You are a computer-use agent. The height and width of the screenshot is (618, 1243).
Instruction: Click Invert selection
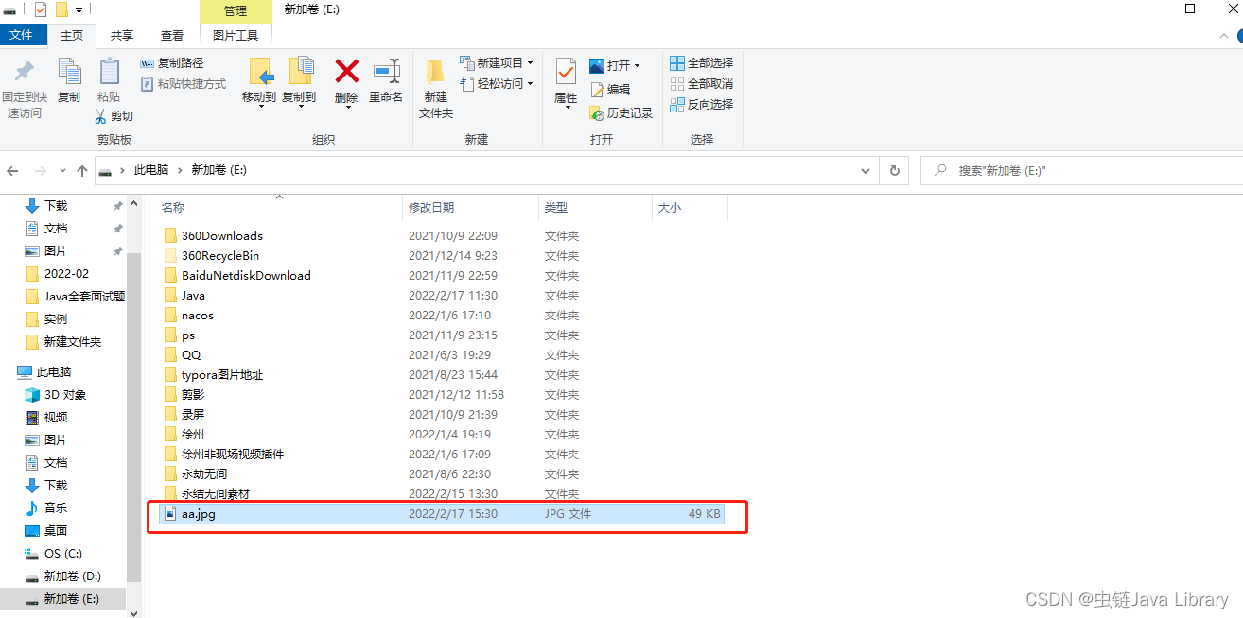coord(701,105)
